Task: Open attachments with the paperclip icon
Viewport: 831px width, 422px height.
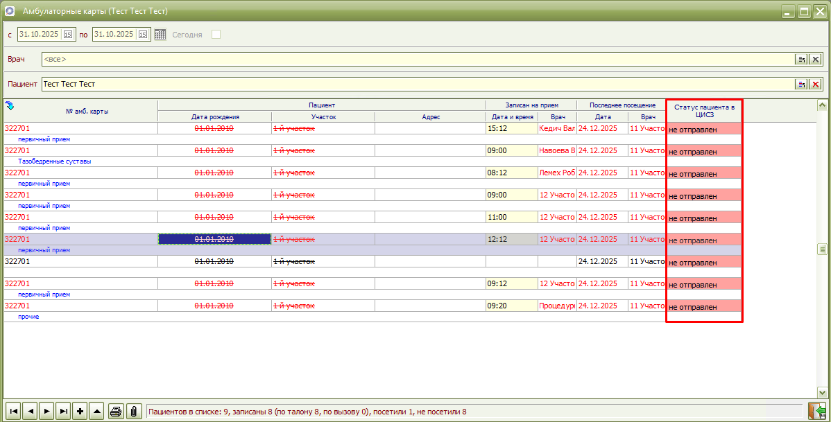Action: [133, 412]
